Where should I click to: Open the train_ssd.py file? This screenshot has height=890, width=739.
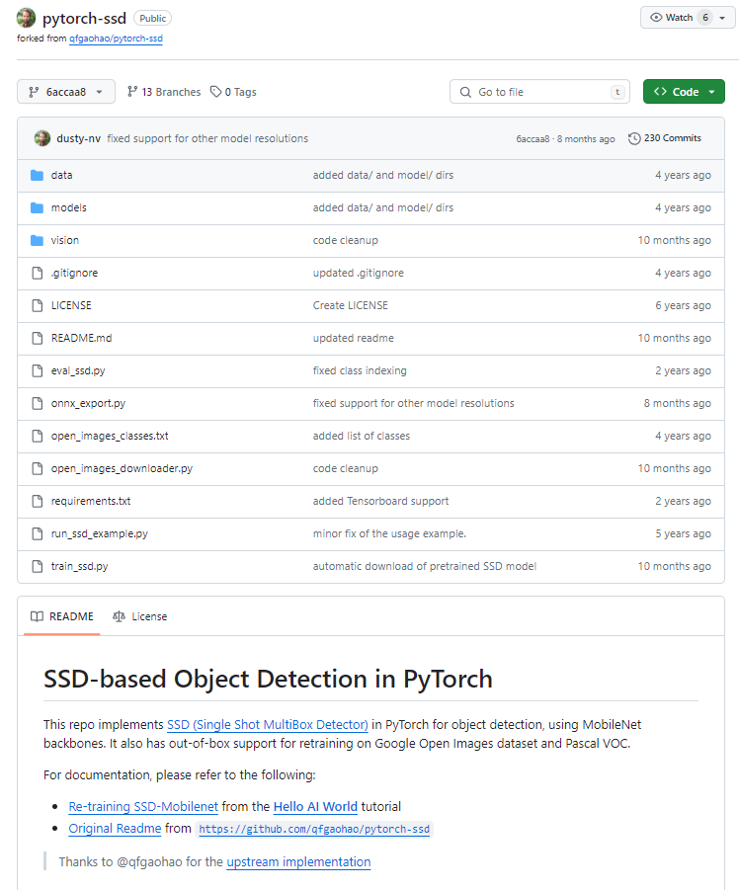pyautogui.click(x=80, y=566)
